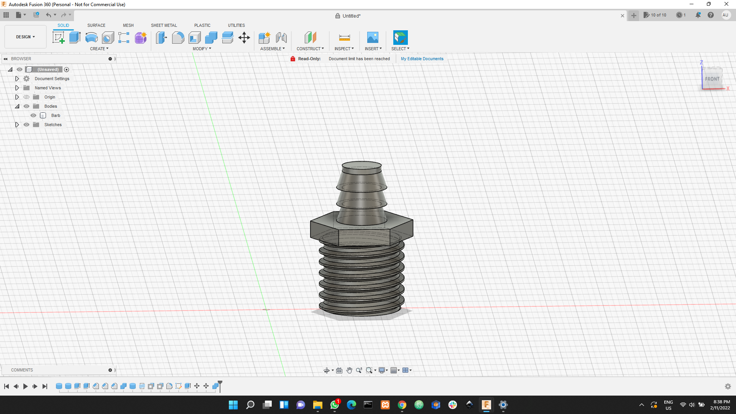
Task: Open the Hole tool
Action: click(108, 37)
